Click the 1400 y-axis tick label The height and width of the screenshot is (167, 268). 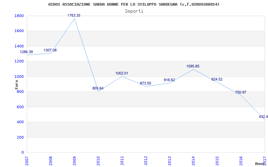[19, 46]
